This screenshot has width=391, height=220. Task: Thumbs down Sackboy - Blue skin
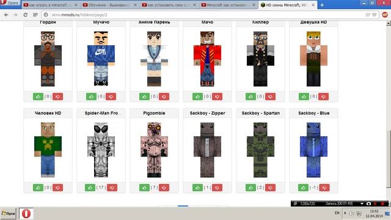click(324, 188)
